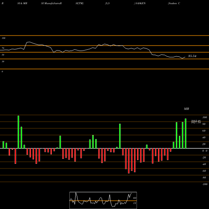Click the MR label above the bar chart
Image resolution: width=209 pixels, height=209 pixels.
click(x=186, y=109)
